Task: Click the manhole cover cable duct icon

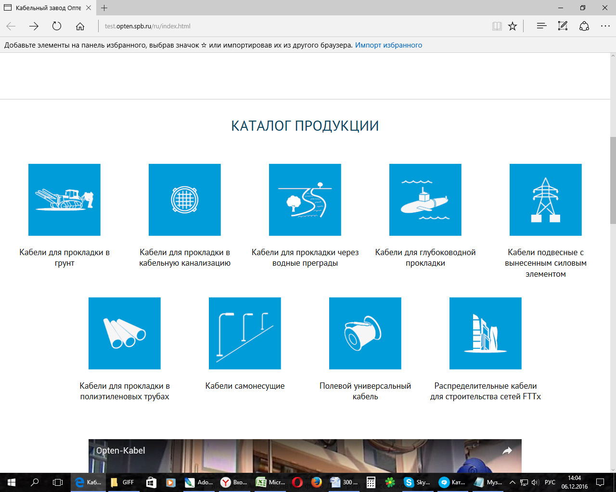Action: pyautogui.click(x=185, y=200)
